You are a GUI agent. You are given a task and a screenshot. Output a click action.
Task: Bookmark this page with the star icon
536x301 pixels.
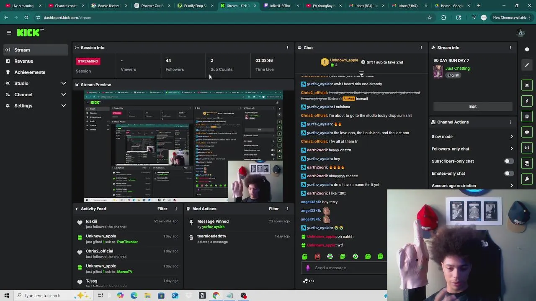[x=430, y=18]
